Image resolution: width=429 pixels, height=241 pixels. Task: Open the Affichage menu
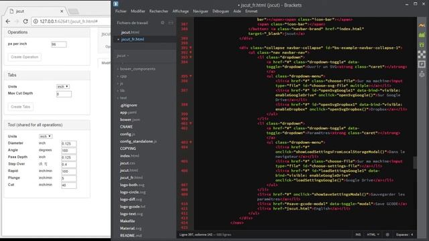click(180, 11)
